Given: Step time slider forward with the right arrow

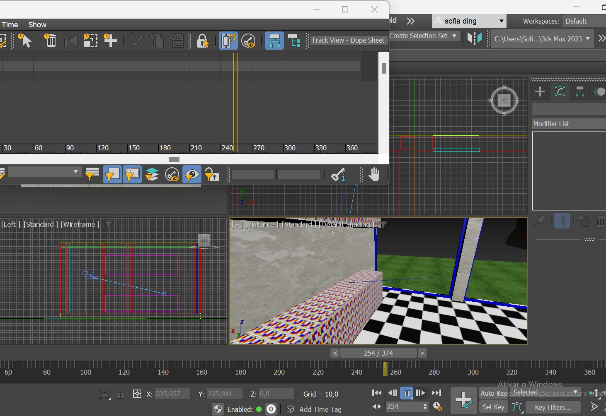Looking at the screenshot, I should [422, 353].
